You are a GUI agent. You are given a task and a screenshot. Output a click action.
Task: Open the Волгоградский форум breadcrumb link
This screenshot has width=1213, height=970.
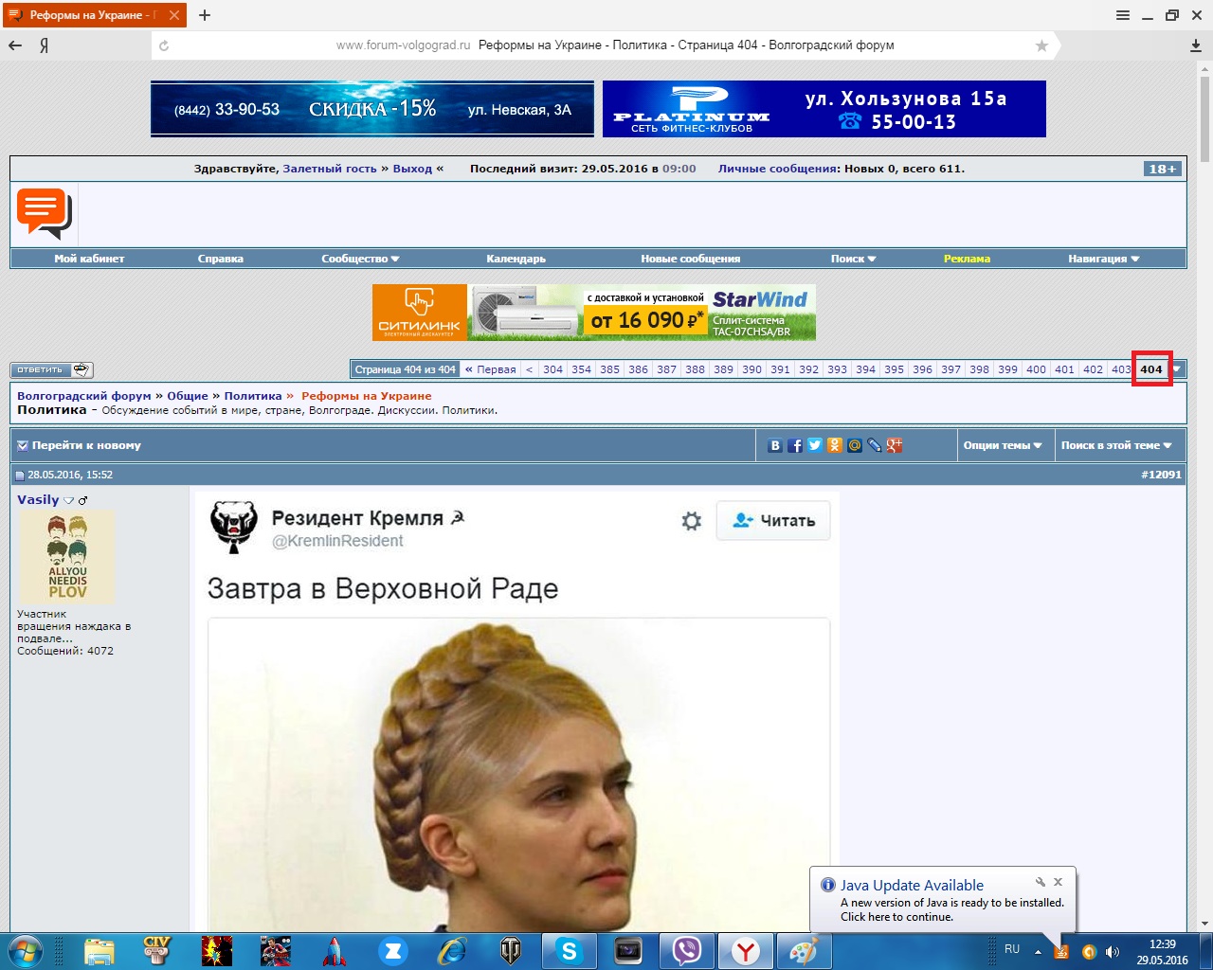tap(84, 396)
